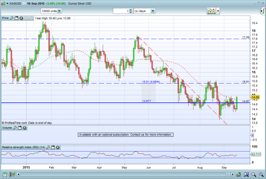
Task: Increase the timeframe value with up stepper
Action: [131, 10]
